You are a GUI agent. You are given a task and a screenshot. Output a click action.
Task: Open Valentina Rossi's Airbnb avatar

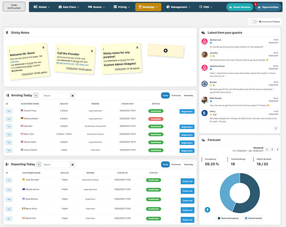(204, 68)
